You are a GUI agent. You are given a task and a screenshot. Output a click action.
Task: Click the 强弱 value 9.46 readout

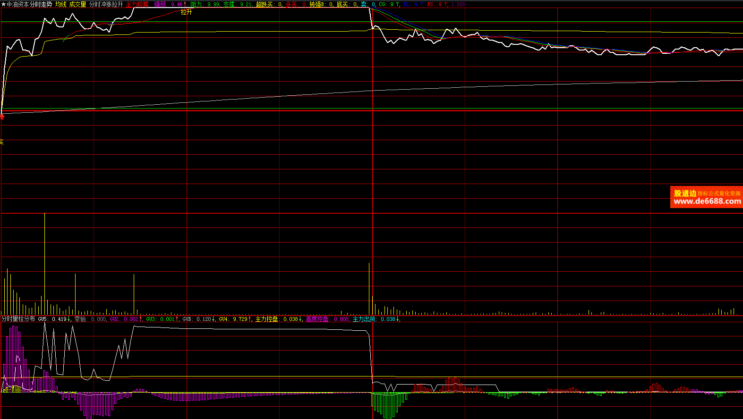tap(171, 4)
